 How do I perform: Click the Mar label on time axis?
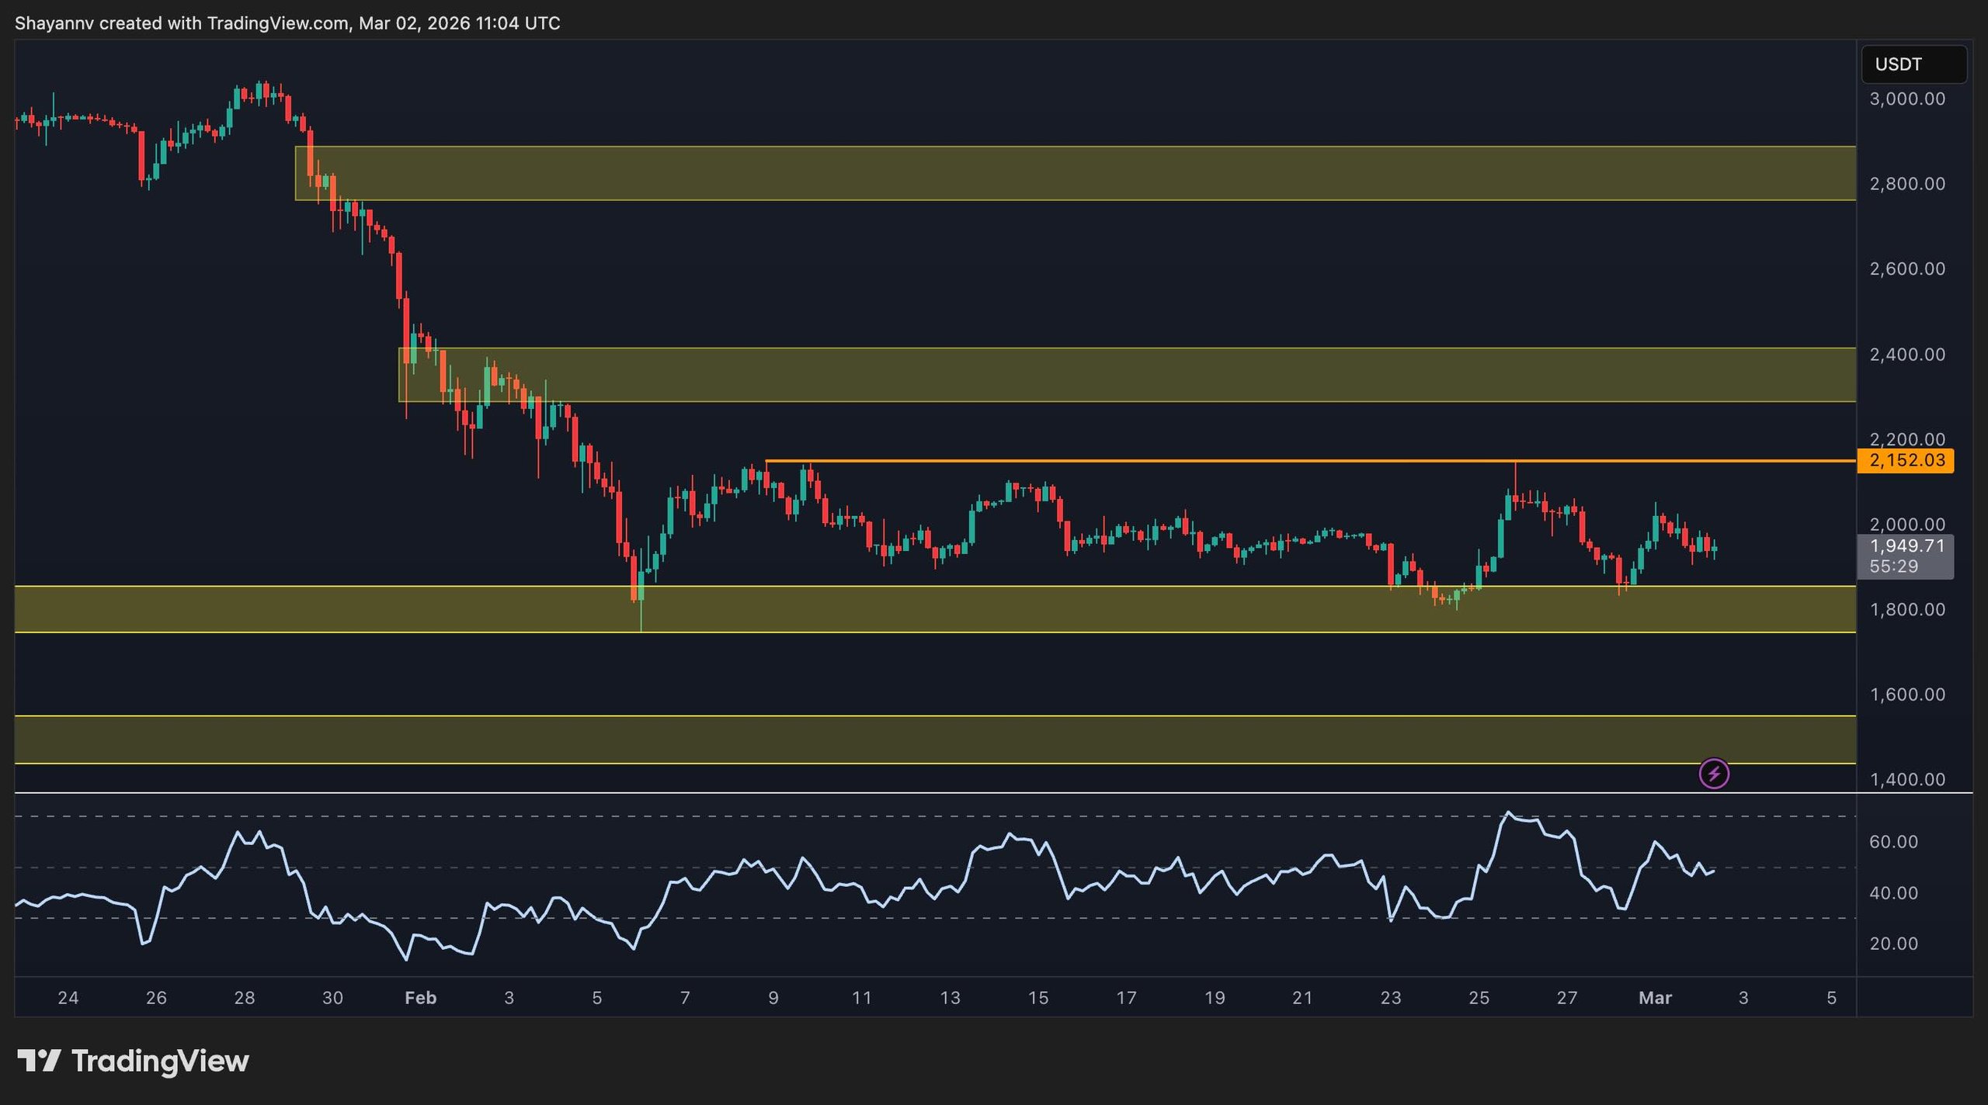[x=1654, y=998]
